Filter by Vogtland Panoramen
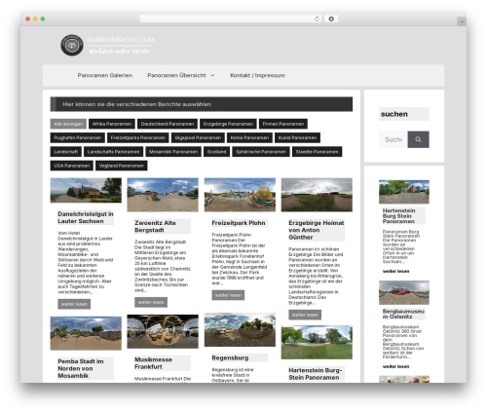 point(122,166)
